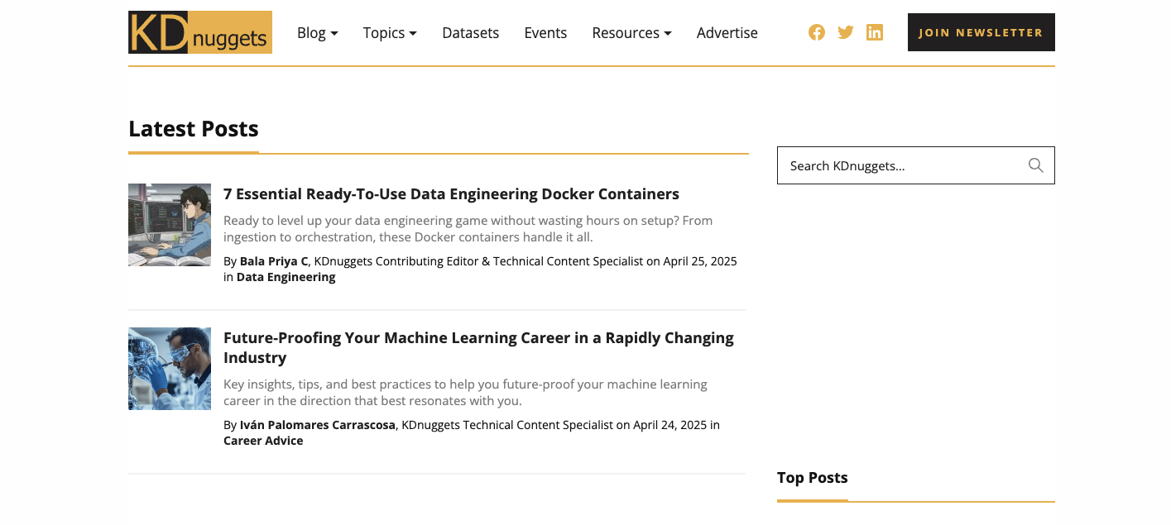Expand the Blog dropdown menu
The image size is (1171, 525).
coord(317,33)
